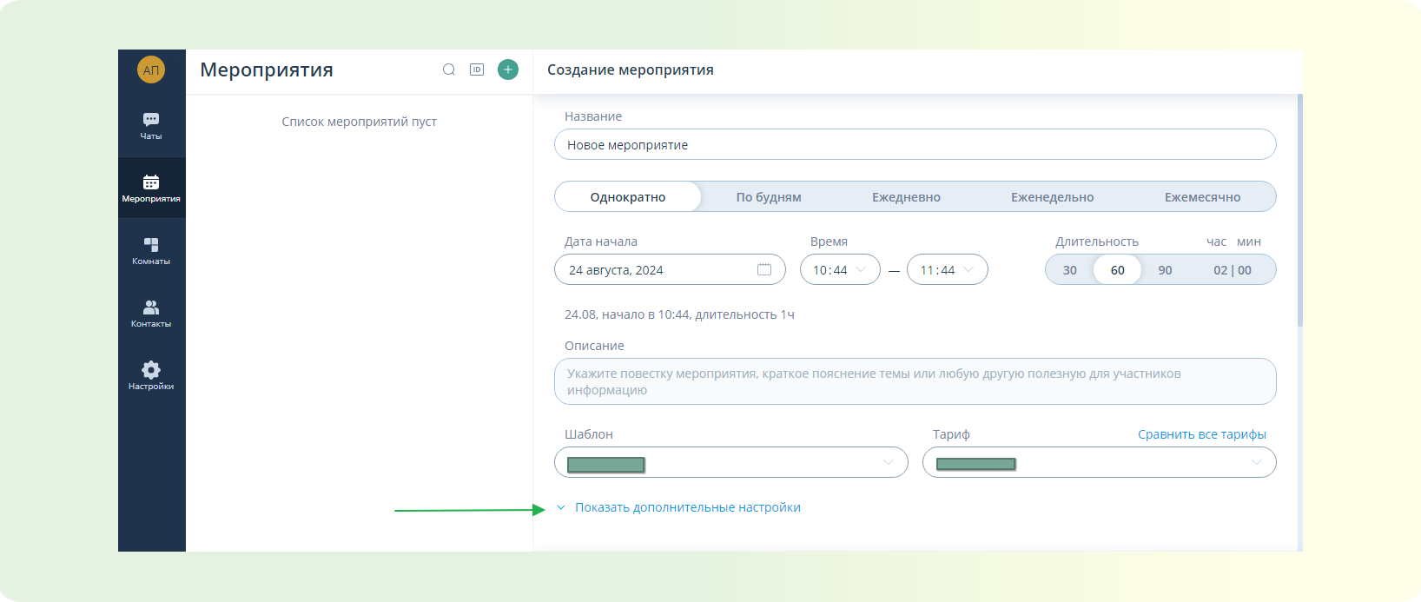This screenshot has height=602, width=1421.
Task: Select 90 minutes duration
Action: 1165,270
